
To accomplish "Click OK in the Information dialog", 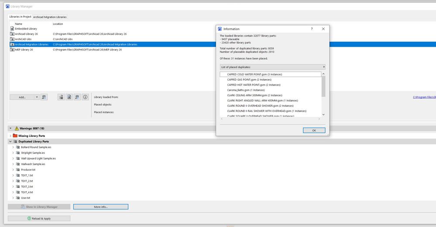I will [314, 130].
